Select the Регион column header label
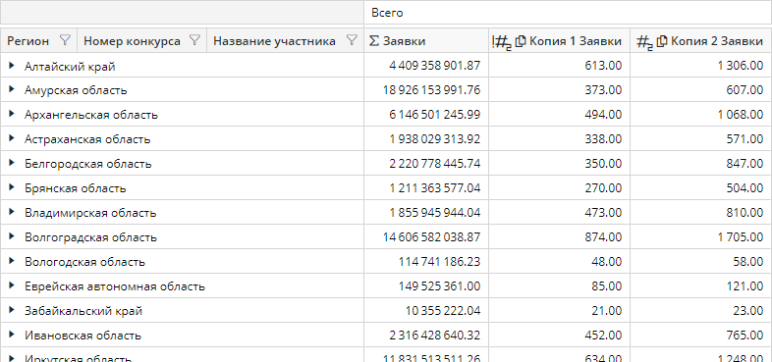 coord(28,41)
